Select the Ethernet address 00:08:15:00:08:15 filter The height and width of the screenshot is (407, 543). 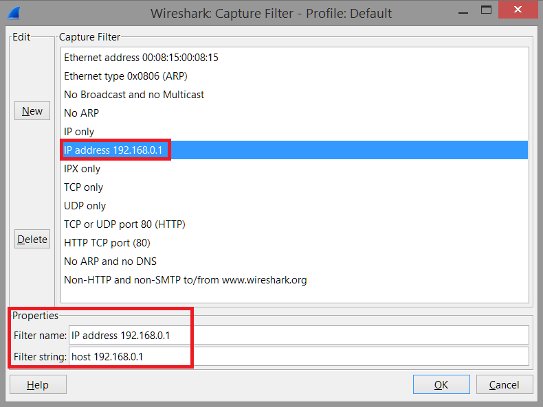[x=294, y=58]
